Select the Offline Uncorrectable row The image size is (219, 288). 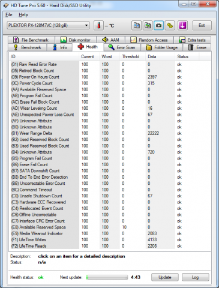[110, 215]
